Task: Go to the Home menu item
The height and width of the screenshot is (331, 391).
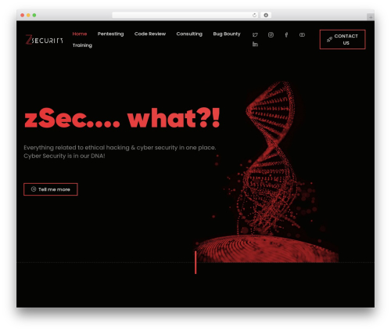Action: (80, 34)
